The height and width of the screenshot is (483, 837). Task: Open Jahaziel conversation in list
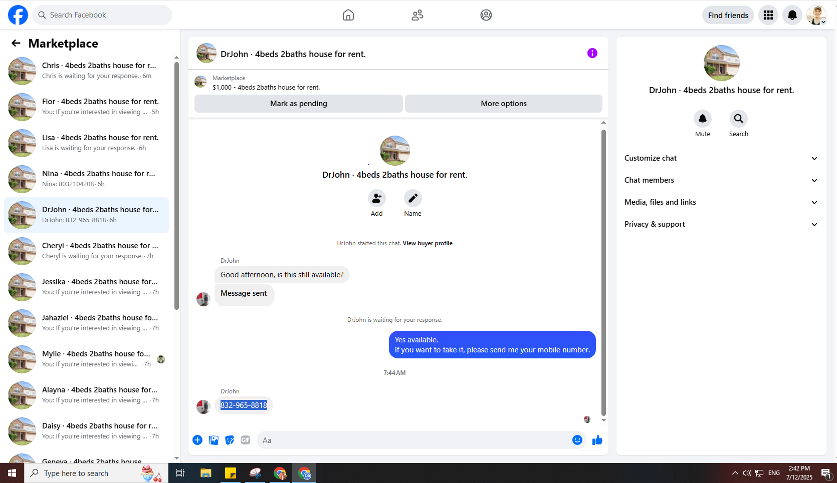[x=86, y=323]
